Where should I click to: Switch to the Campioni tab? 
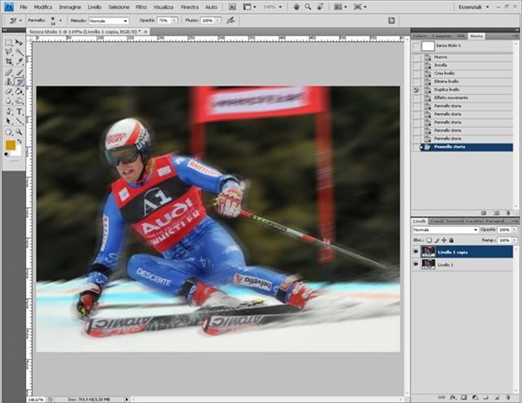pyautogui.click(x=441, y=36)
